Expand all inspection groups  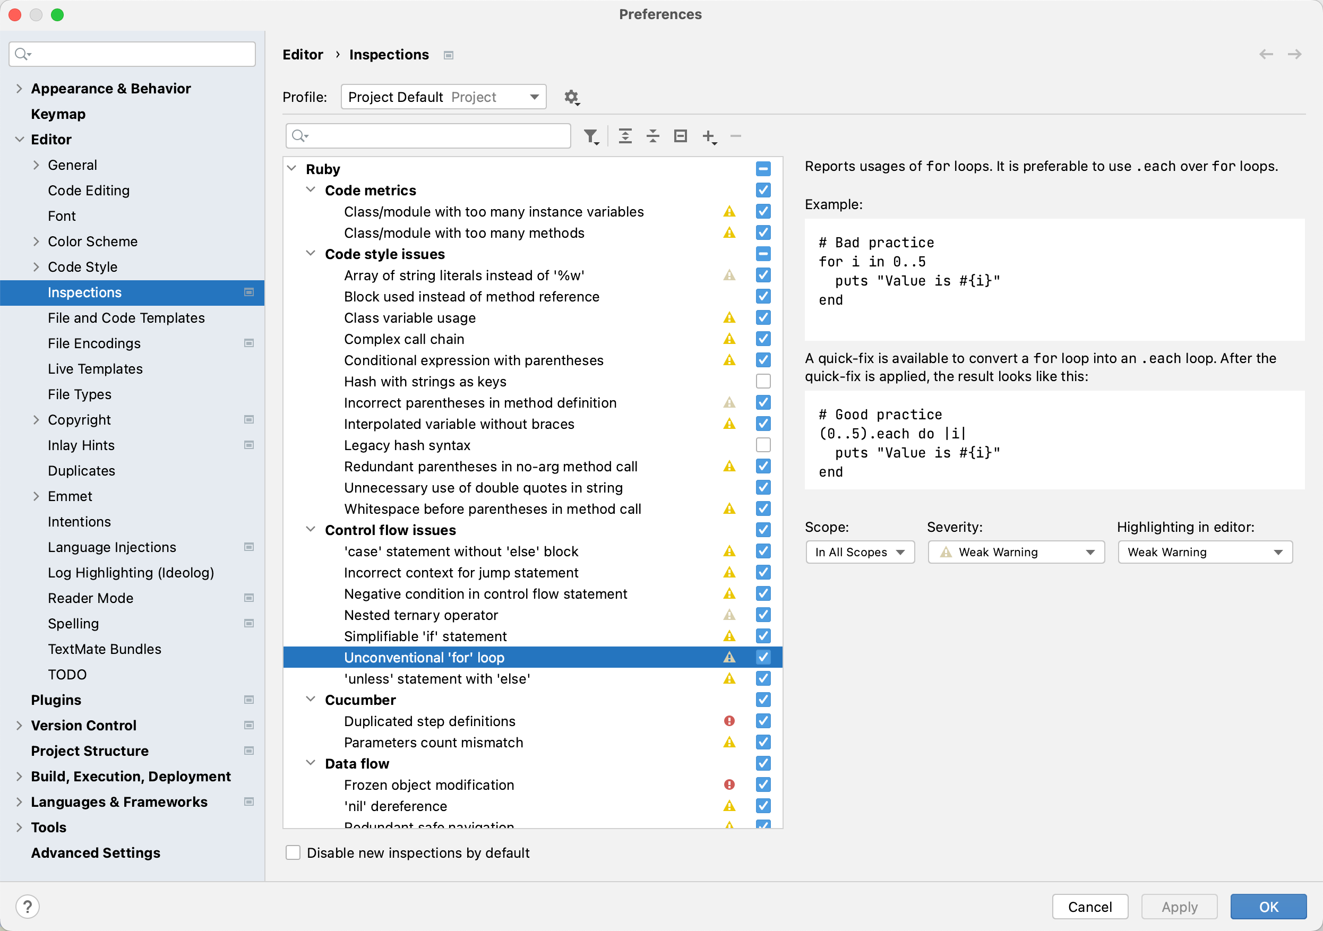click(x=625, y=136)
